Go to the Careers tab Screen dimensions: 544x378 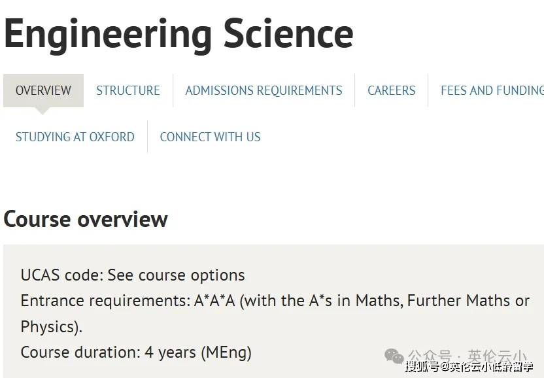coord(391,91)
